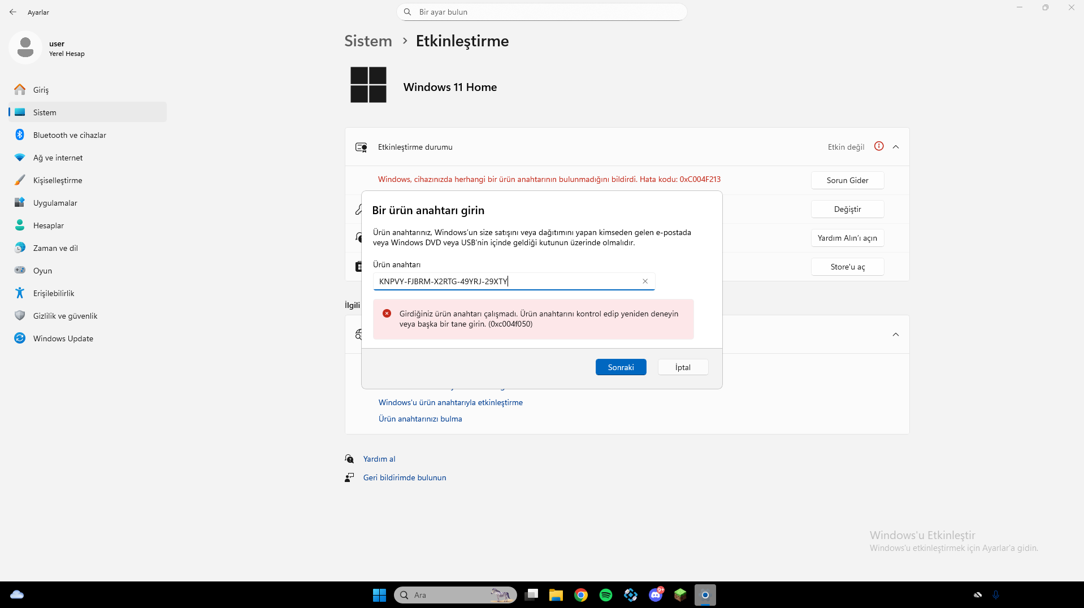Click the Değiştir button

(x=847, y=209)
